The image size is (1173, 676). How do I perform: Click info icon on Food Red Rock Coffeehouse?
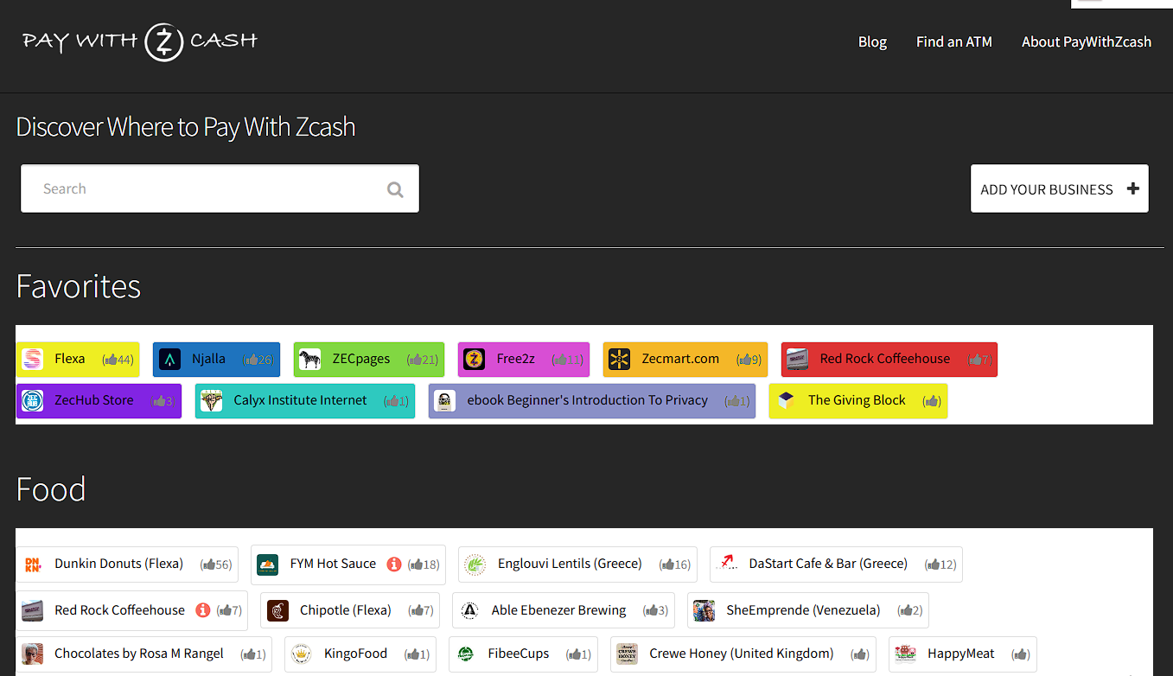pos(203,610)
